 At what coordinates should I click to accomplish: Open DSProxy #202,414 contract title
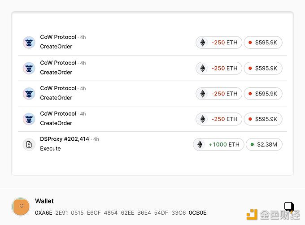click(x=65, y=139)
